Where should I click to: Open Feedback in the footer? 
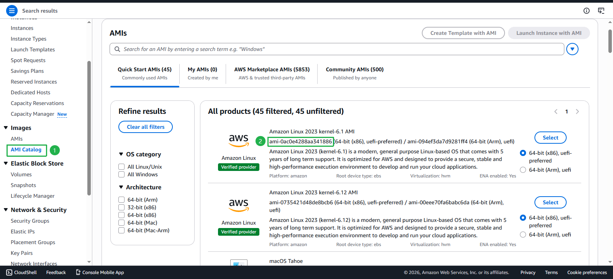click(56, 272)
